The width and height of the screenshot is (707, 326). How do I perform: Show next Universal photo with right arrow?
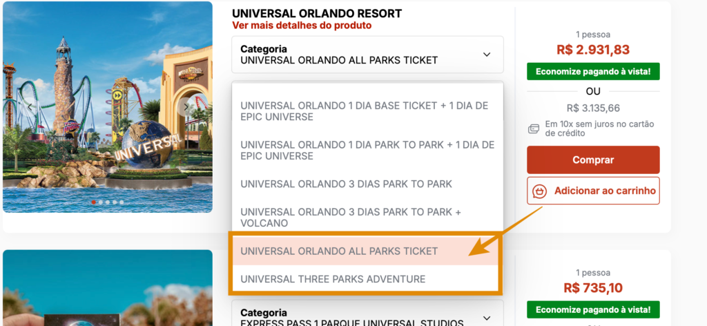click(186, 107)
